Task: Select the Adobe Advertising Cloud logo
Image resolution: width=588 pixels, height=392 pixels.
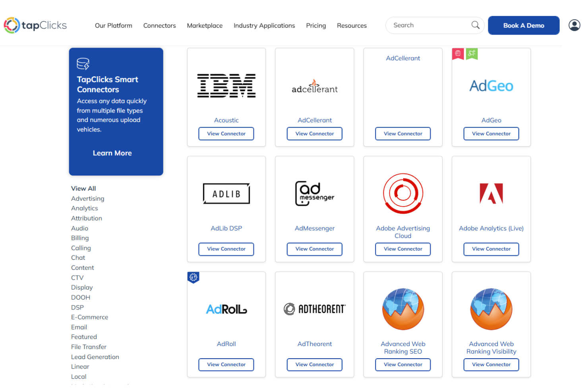Action: click(403, 194)
